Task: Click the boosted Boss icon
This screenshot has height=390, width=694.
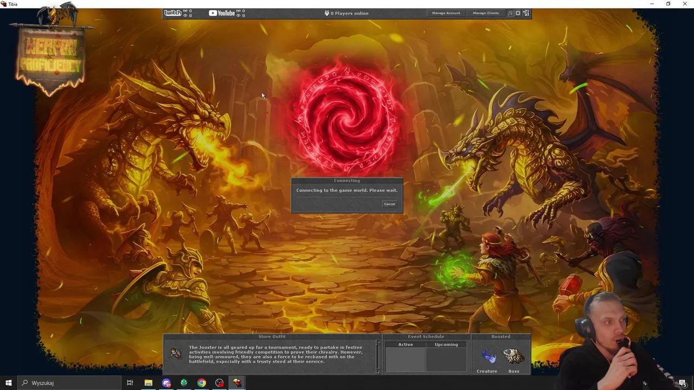Action: pyautogui.click(x=513, y=357)
